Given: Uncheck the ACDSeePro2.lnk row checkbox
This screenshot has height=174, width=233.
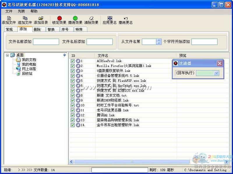Looking at the screenshot, I should [x=73, y=61].
